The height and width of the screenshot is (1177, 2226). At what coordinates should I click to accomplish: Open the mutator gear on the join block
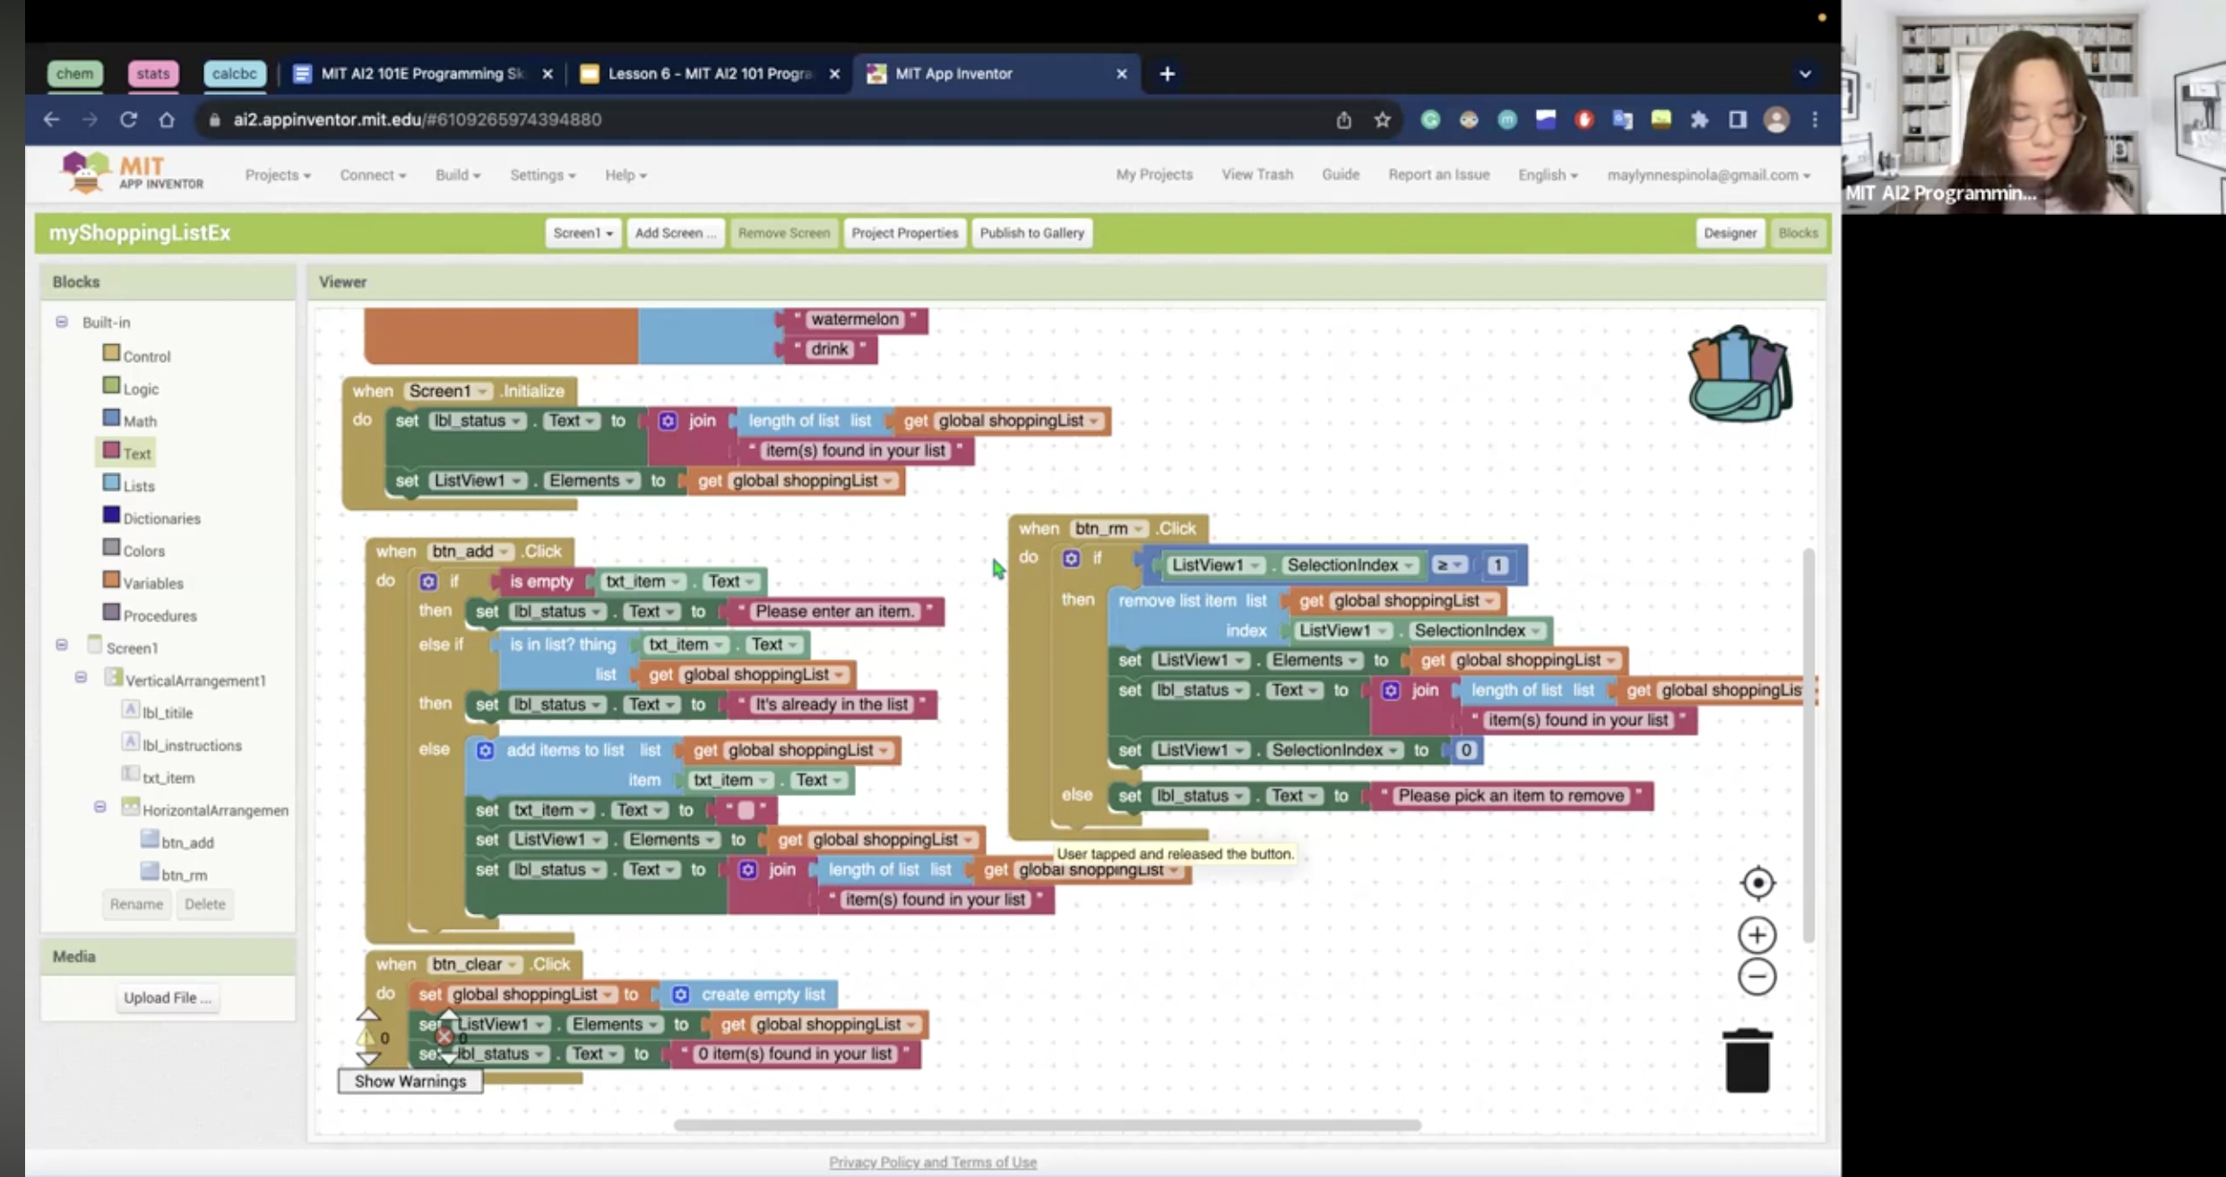click(668, 420)
